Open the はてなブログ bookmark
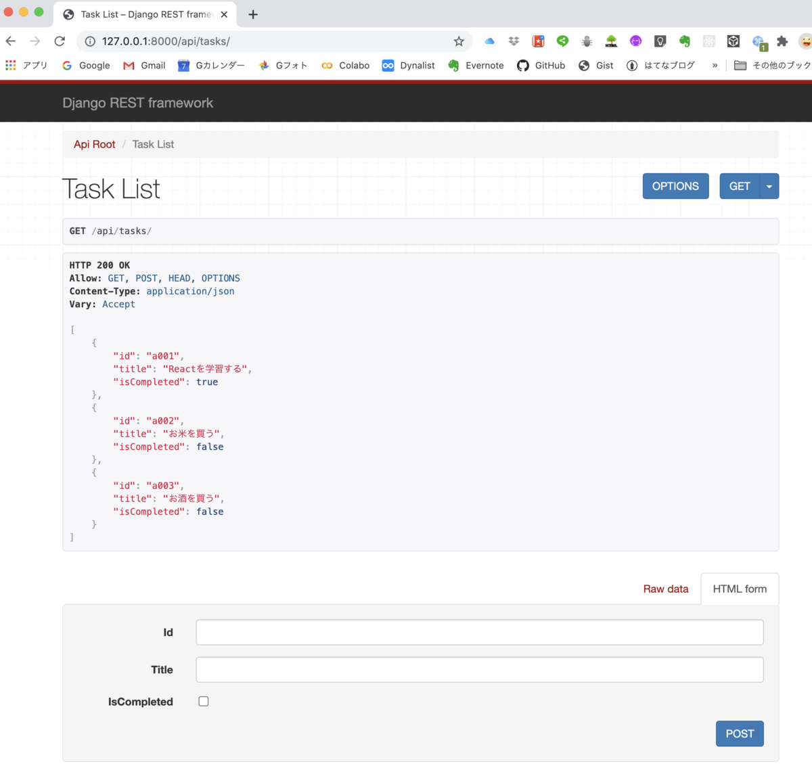 [x=660, y=65]
